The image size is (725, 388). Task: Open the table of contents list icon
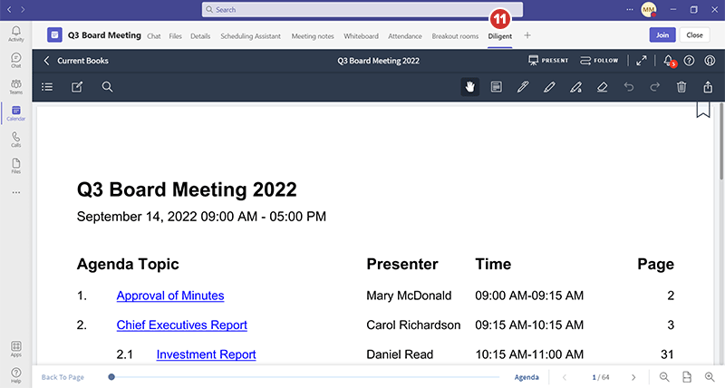47,87
